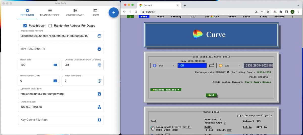Click the network icon in MferSafe Listen field

[99, 107]
